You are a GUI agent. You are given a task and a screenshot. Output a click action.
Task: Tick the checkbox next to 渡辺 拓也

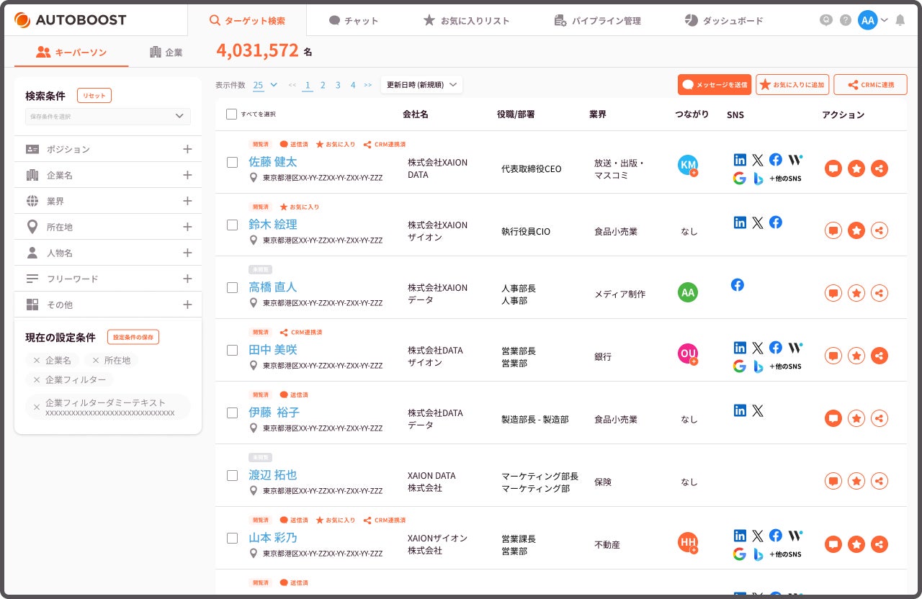tap(232, 475)
